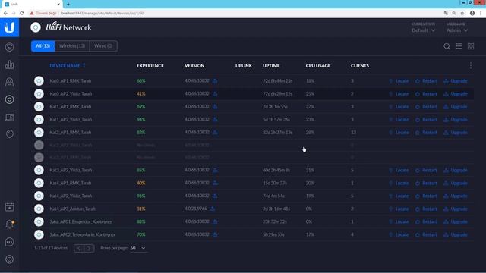486x273 pixels.
Task: Open the Clients sidebar icon
Action: click(9, 117)
